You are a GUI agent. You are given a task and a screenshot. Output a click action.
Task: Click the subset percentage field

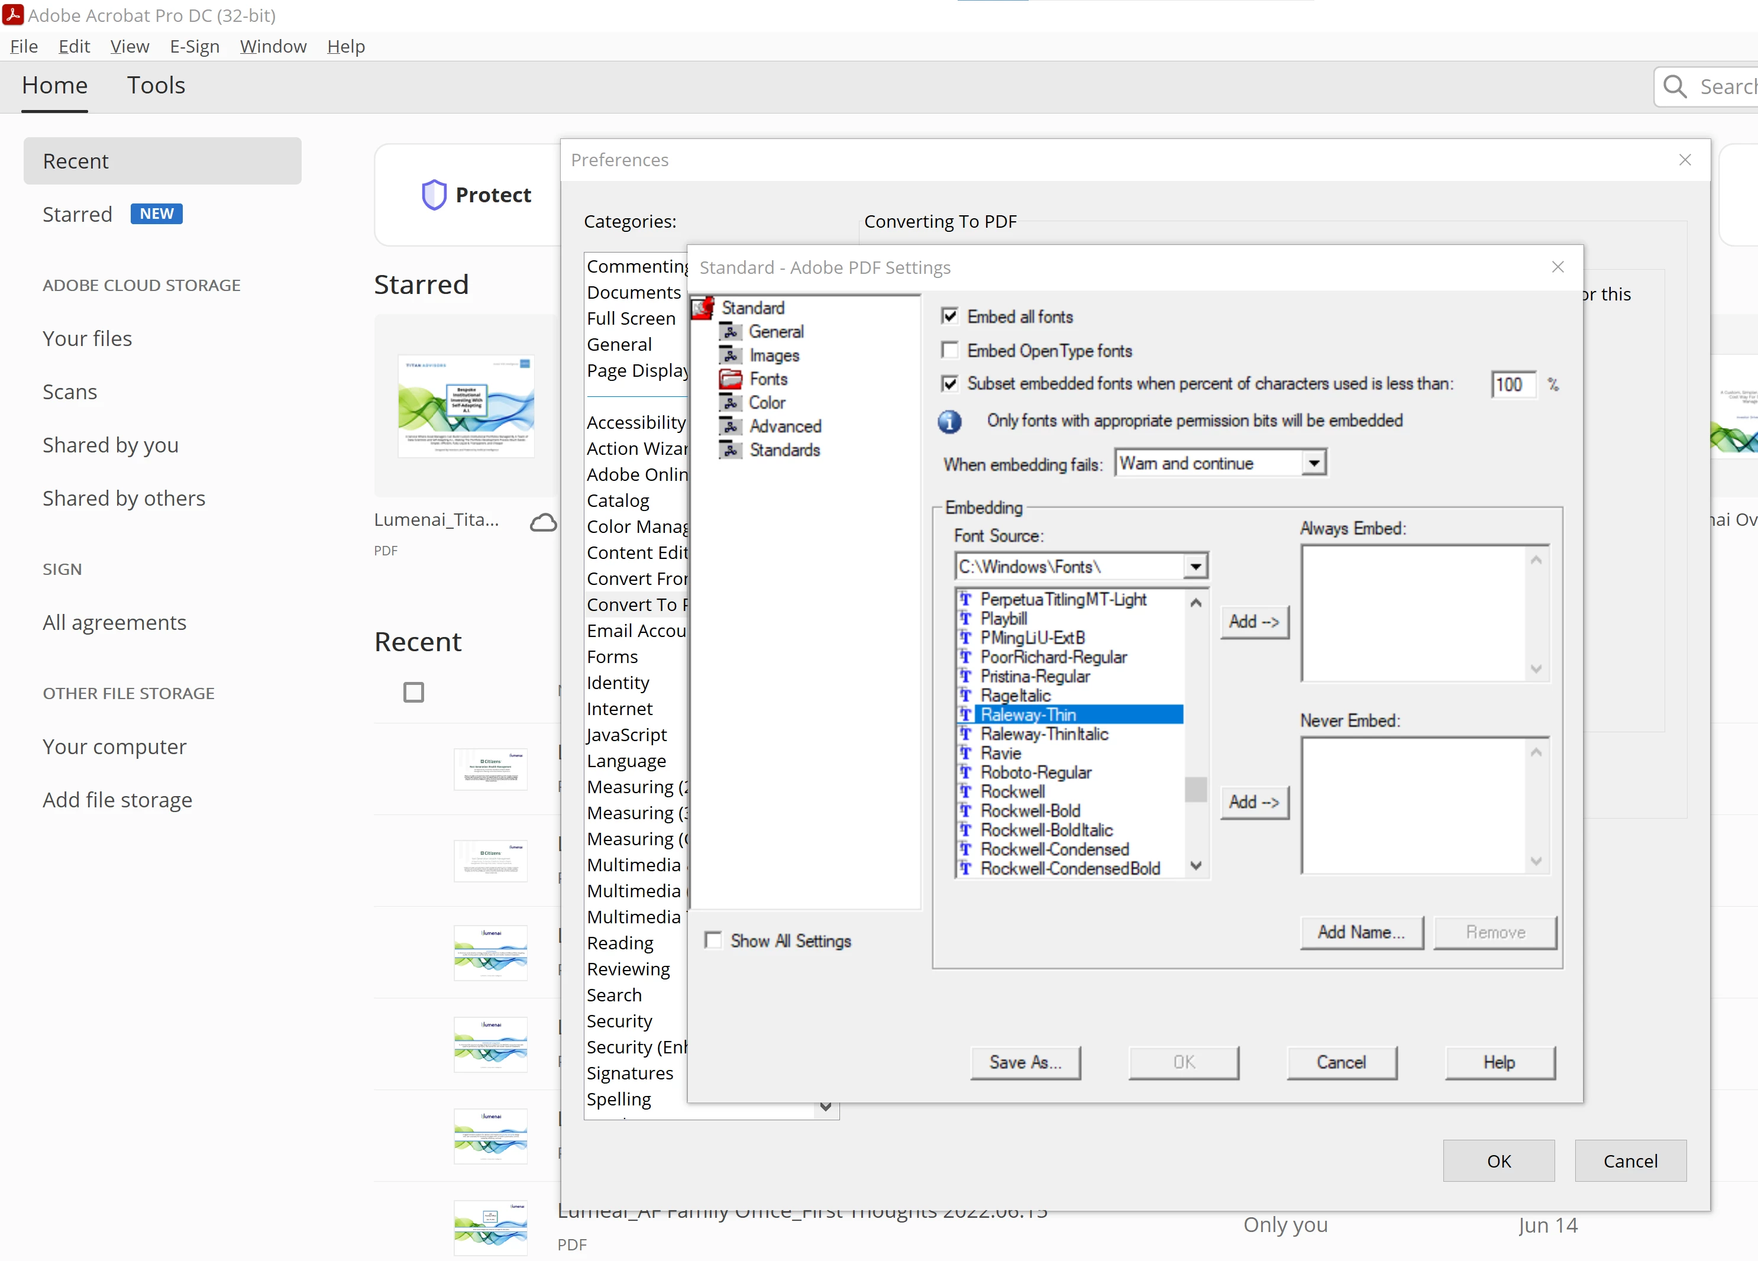(1513, 384)
